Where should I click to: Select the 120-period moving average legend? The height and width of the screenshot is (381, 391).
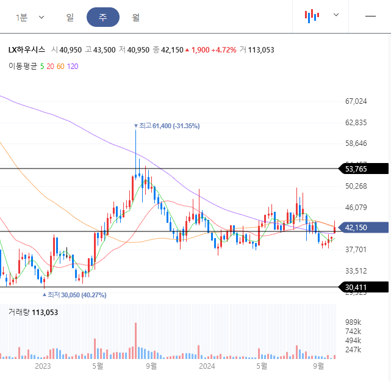73,67
